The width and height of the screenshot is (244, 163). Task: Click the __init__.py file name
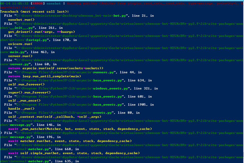pyautogui.click(x=22, y=28)
